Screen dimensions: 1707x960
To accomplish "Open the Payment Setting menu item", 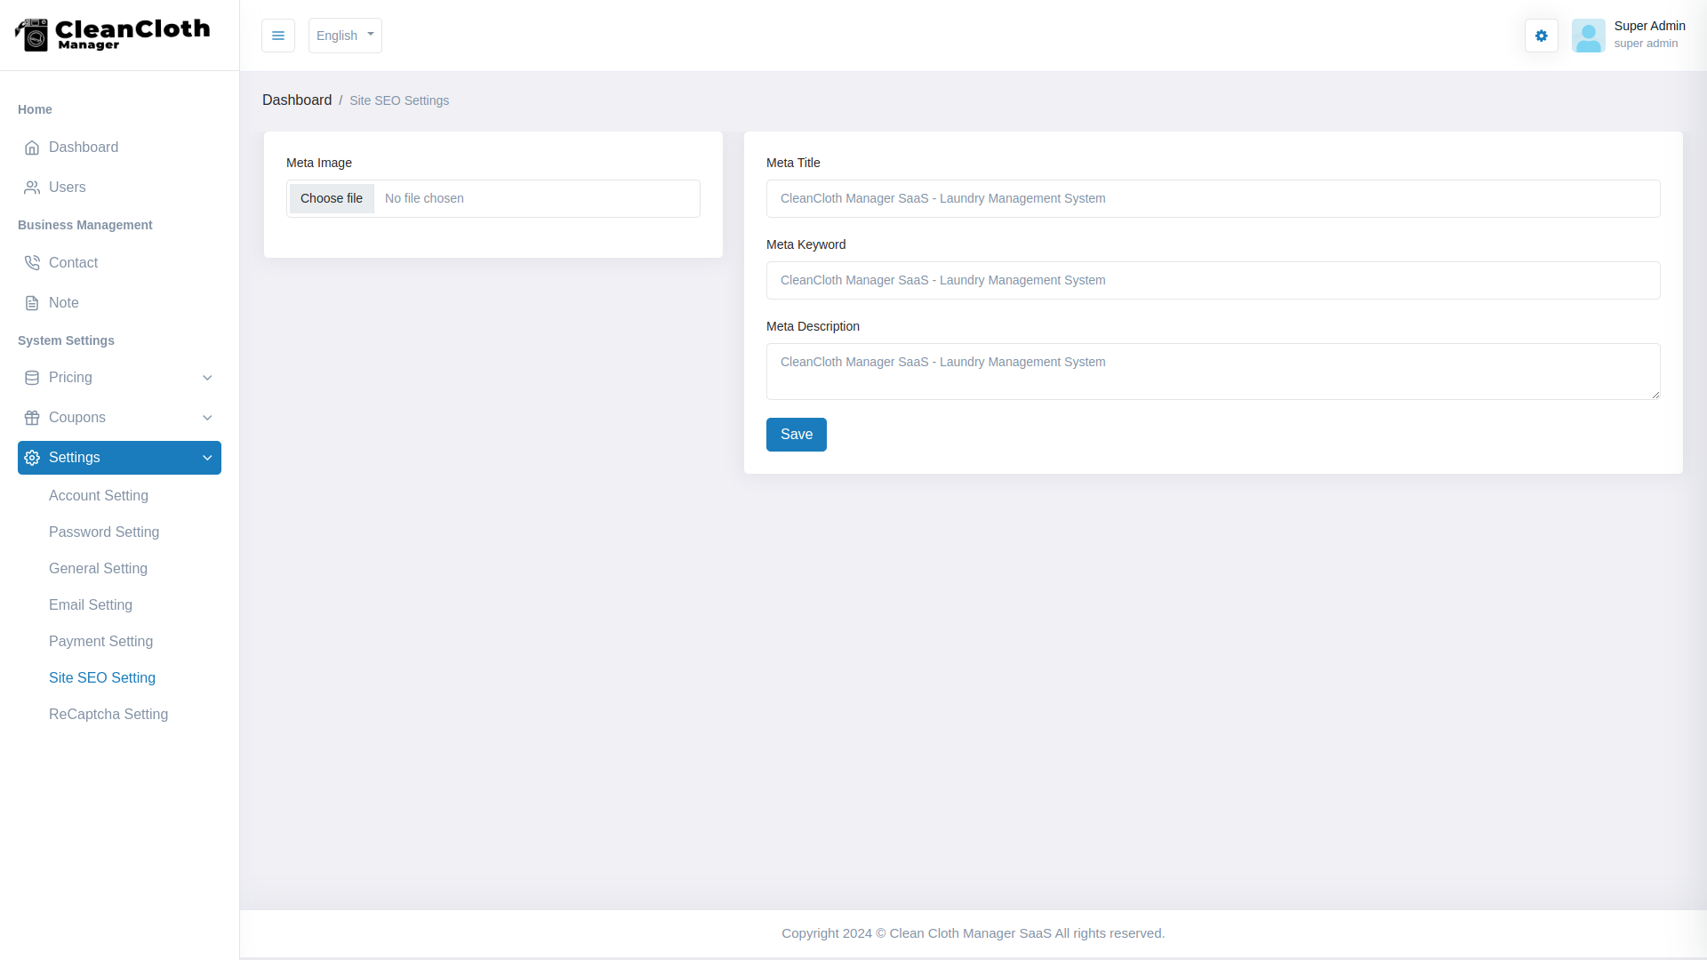I will tap(100, 642).
